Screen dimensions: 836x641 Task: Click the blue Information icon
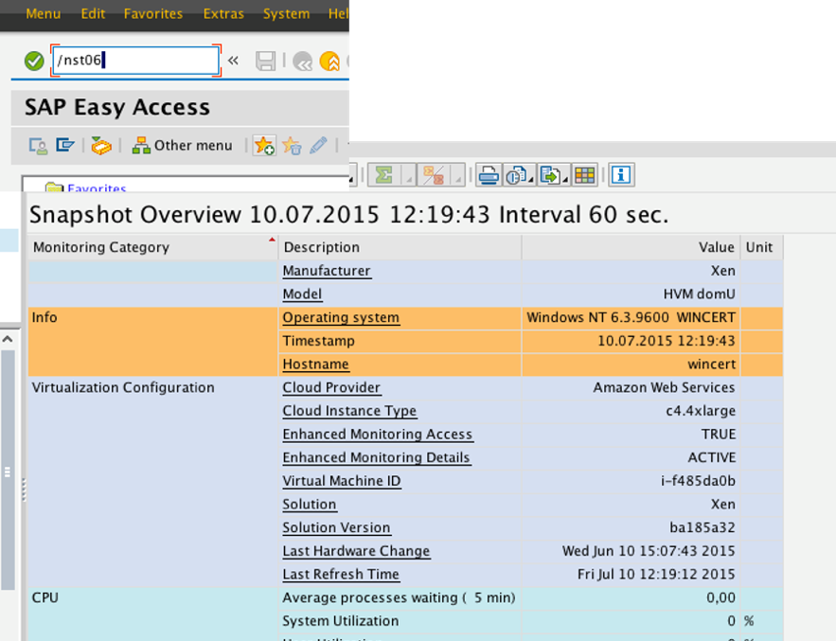coord(621,175)
